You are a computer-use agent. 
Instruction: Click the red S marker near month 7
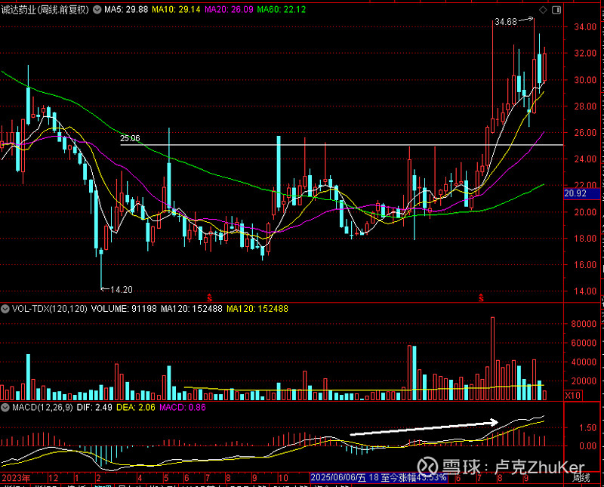[481, 297]
